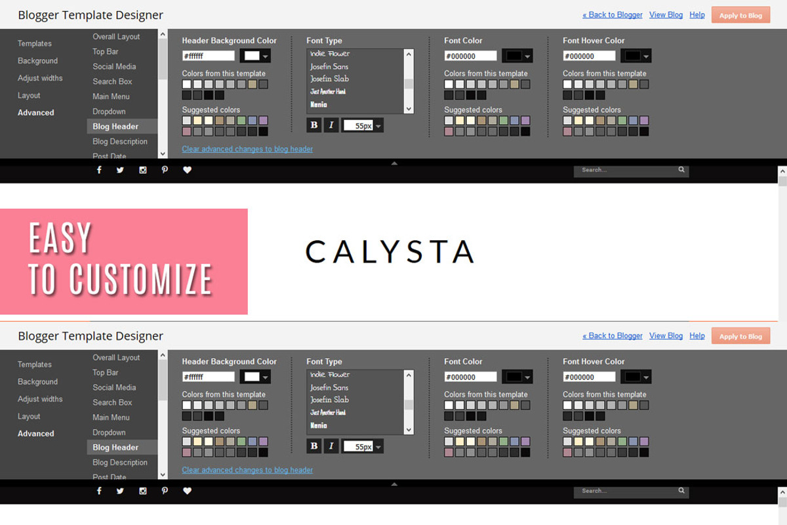Click up arrow of lower font list scrollbar
Screen dimensions: 787x525
tap(409, 375)
